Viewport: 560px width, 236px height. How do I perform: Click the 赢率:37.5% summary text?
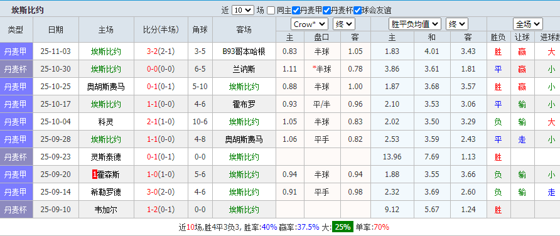click(299, 227)
